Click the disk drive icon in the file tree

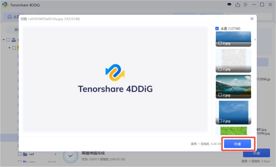[x=13, y=40]
